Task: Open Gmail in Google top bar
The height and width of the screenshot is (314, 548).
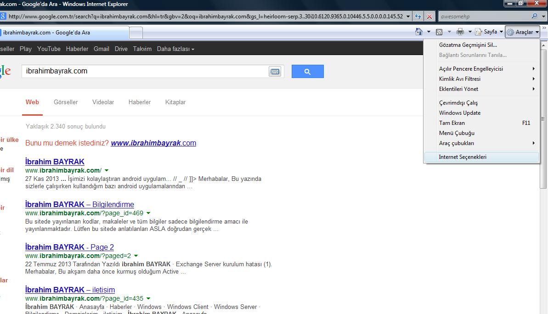Action: click(102, 49)
